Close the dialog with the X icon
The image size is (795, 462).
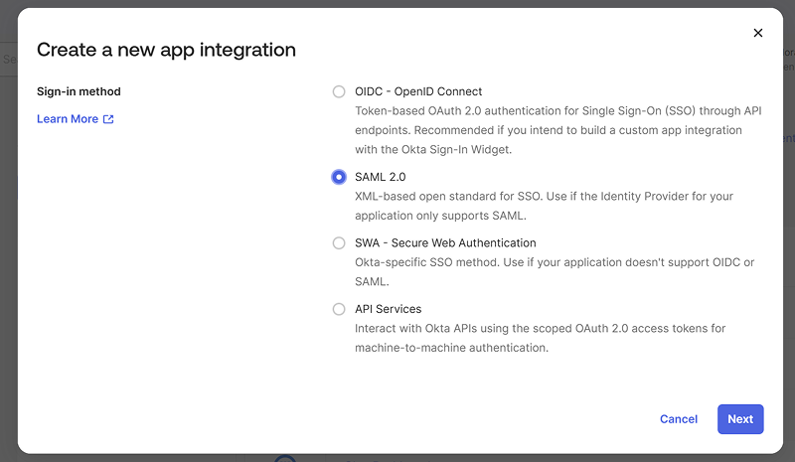pos(758,33)
